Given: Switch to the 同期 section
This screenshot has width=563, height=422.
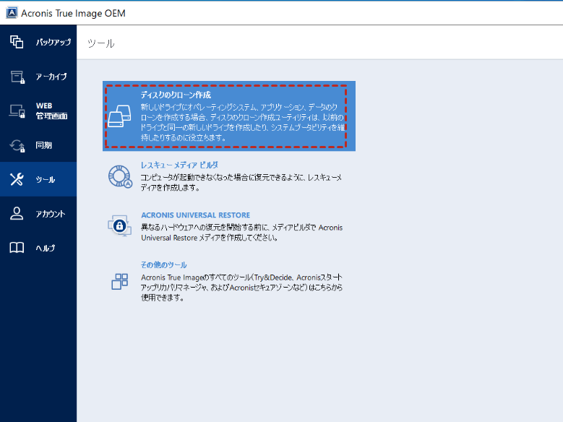Looking at the screenshot, I should [x=38, y=145].
